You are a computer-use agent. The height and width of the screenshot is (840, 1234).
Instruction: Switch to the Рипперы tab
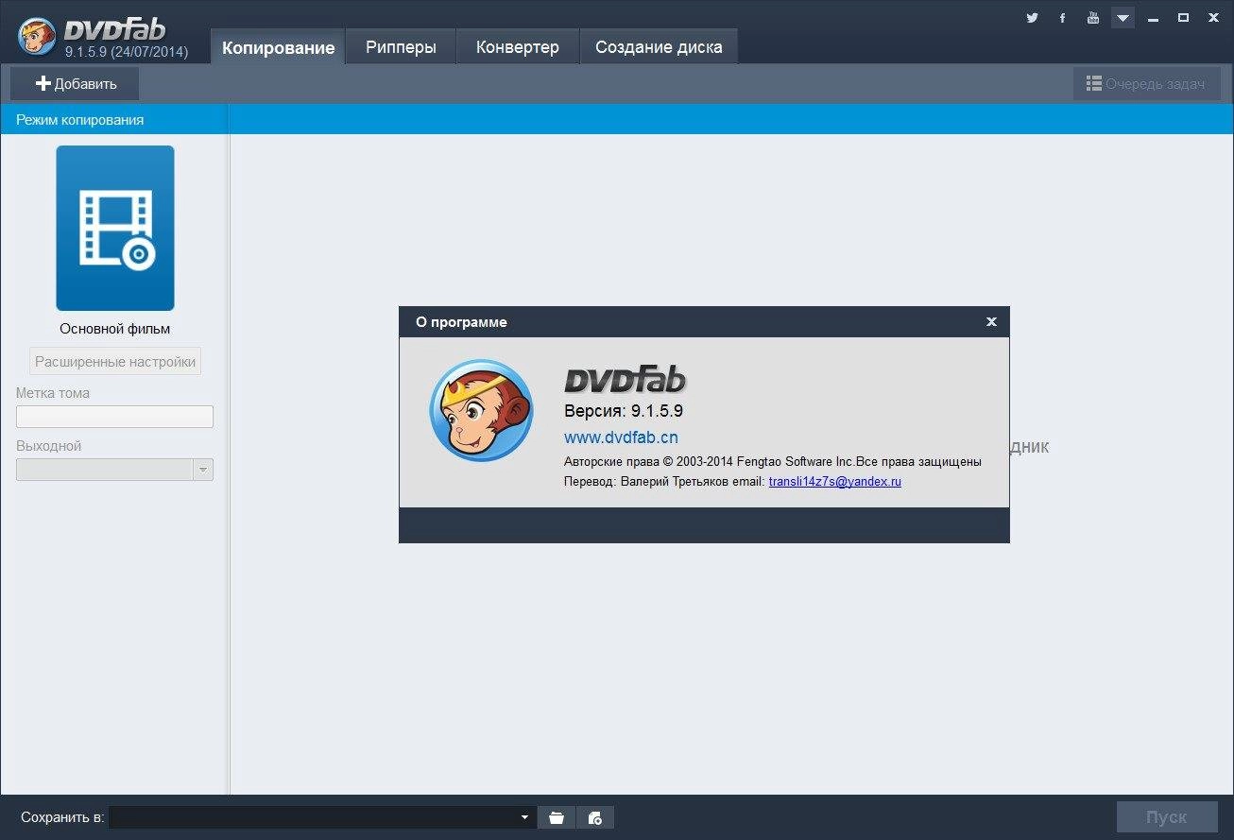(x=401, y=47)
